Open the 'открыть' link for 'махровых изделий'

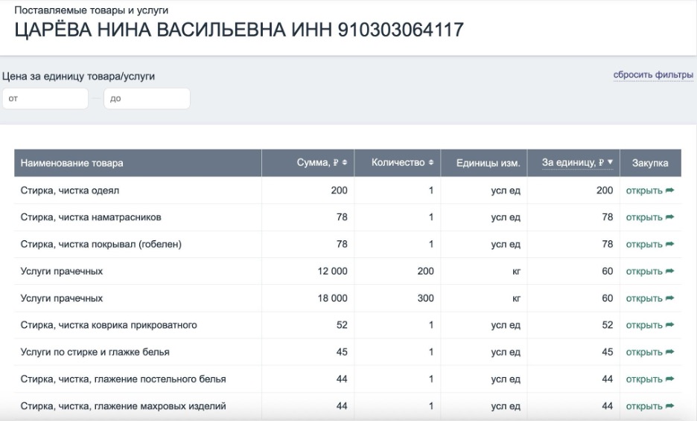(x=644, y=406)
